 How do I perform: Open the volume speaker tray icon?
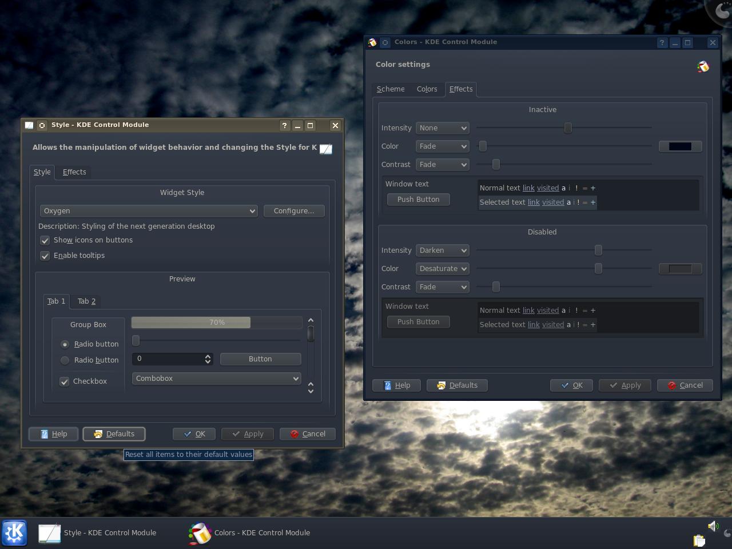tap(713, 526)
